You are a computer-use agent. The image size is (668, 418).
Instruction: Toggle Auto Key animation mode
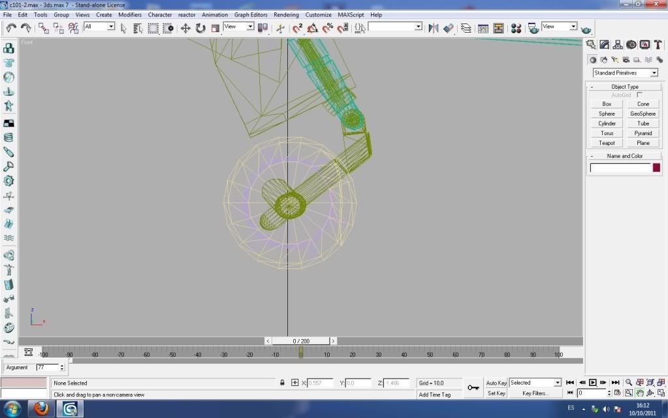coord(496,383)
